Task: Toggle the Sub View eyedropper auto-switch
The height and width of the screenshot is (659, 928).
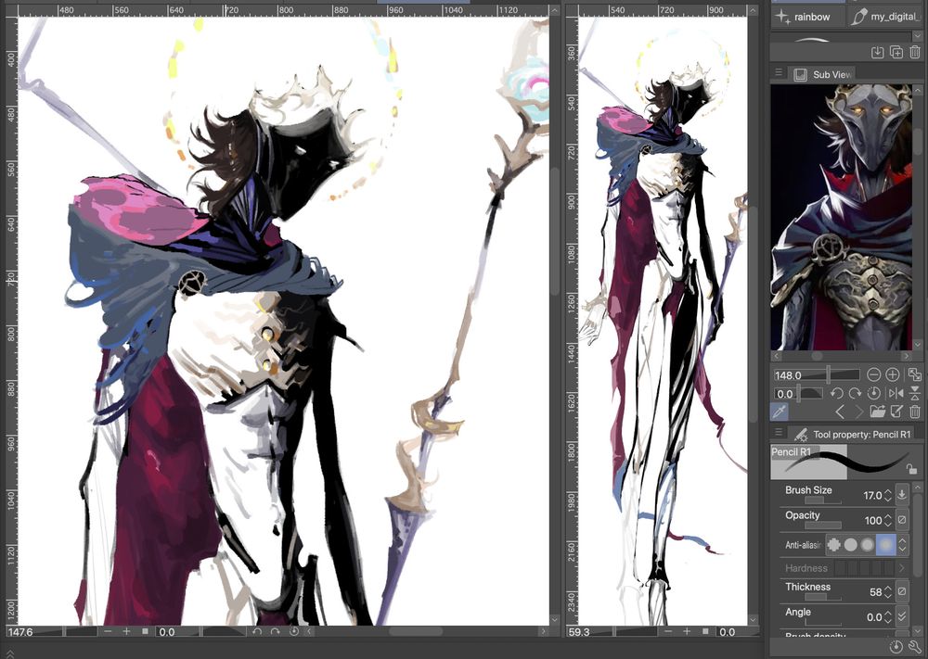Action: pyautogui.click(x=780, y=412)
